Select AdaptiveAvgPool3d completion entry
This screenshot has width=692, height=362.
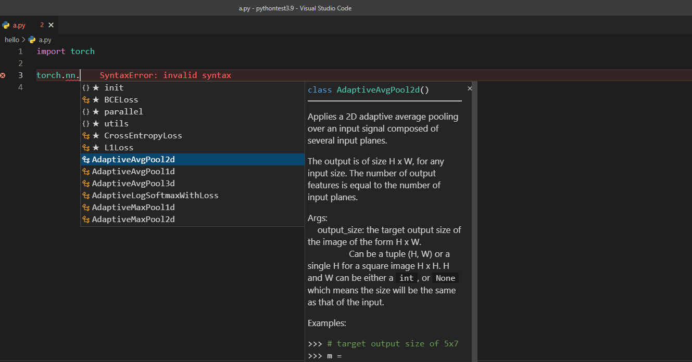coord(133,183)
